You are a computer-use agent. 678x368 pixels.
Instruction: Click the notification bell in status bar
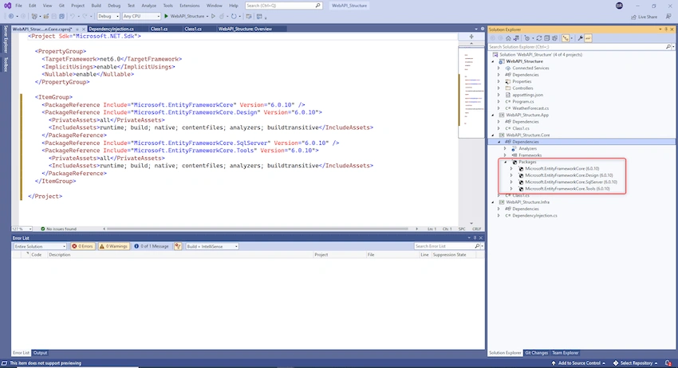668,363
